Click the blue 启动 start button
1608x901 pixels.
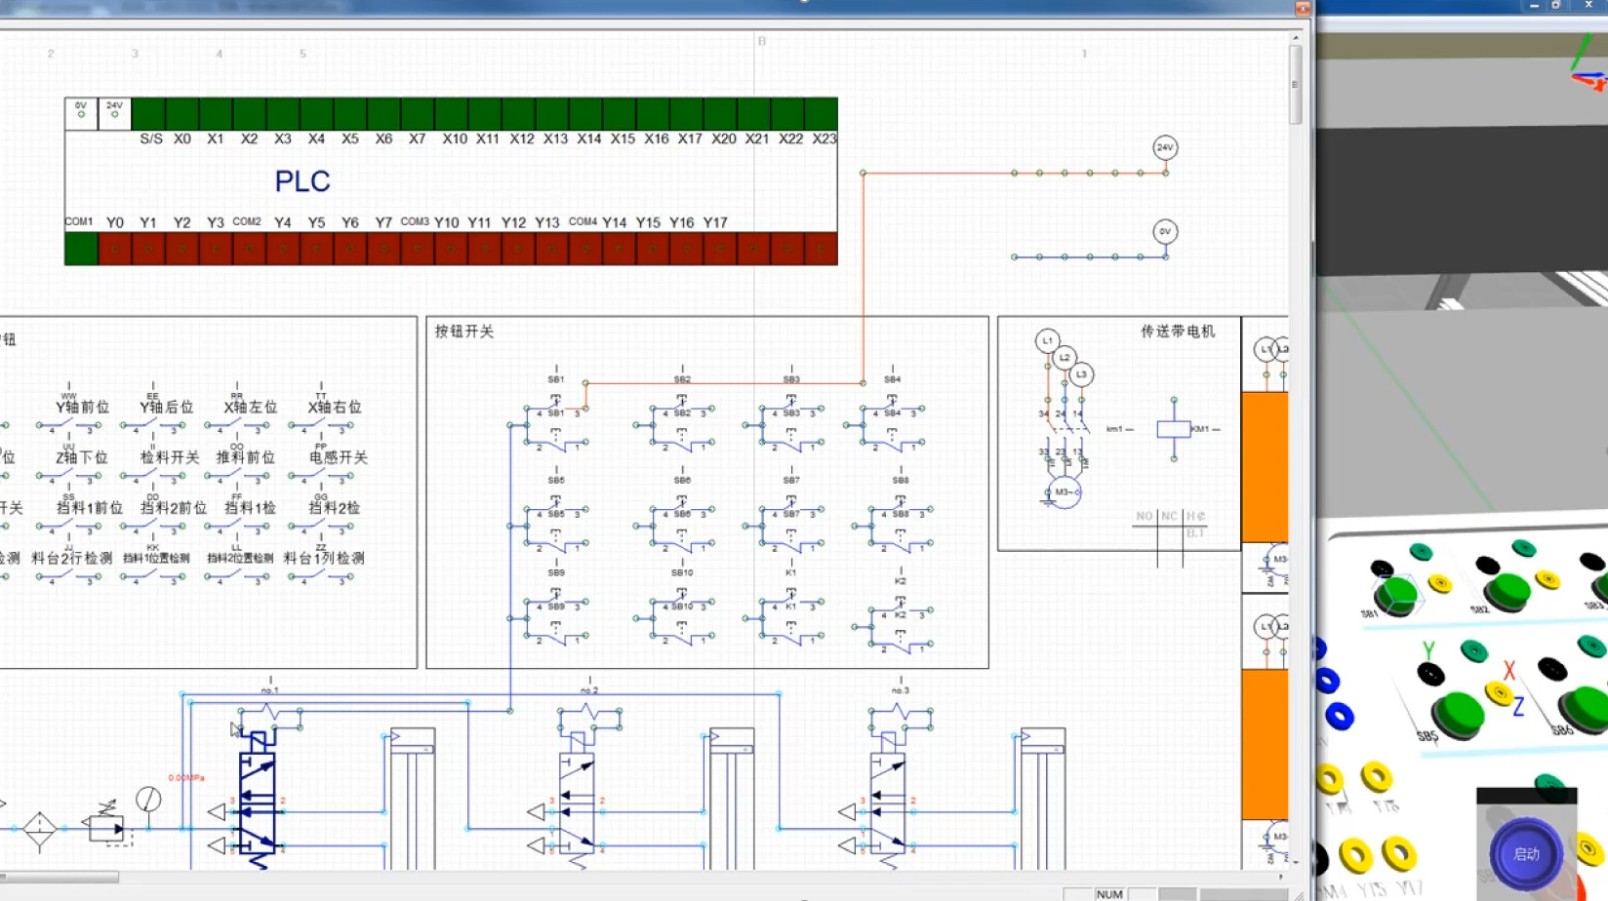(x=1525, y=854)
